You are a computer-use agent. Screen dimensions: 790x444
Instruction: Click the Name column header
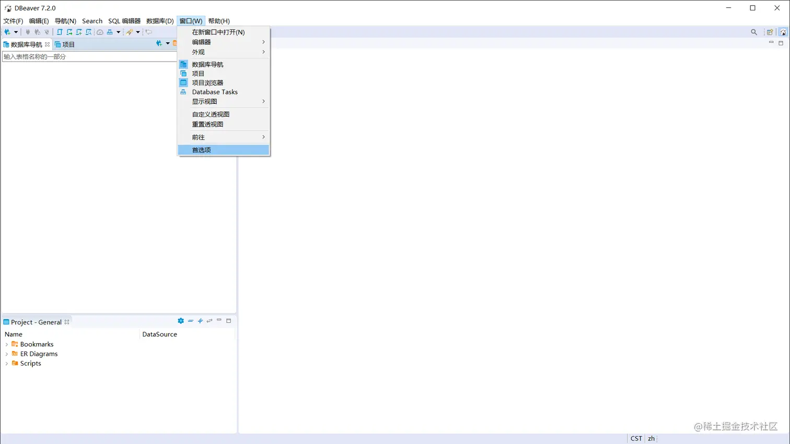click(71, 334)
